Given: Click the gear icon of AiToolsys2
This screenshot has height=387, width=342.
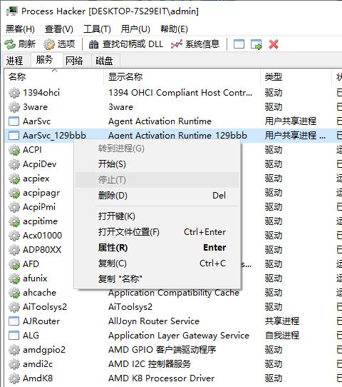Looking at the screenshot, I should [14, 307].
